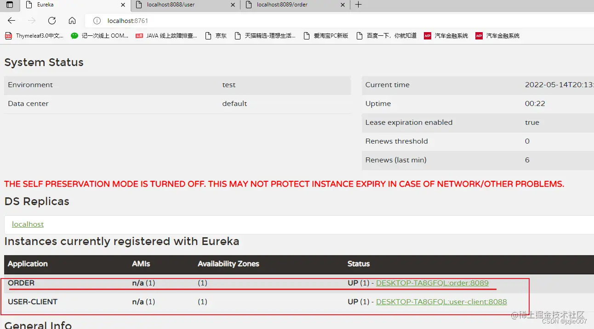Open the 天猫精选 bookmark
The width and height of the screenshot is (594, 329).
coord(265,36)
